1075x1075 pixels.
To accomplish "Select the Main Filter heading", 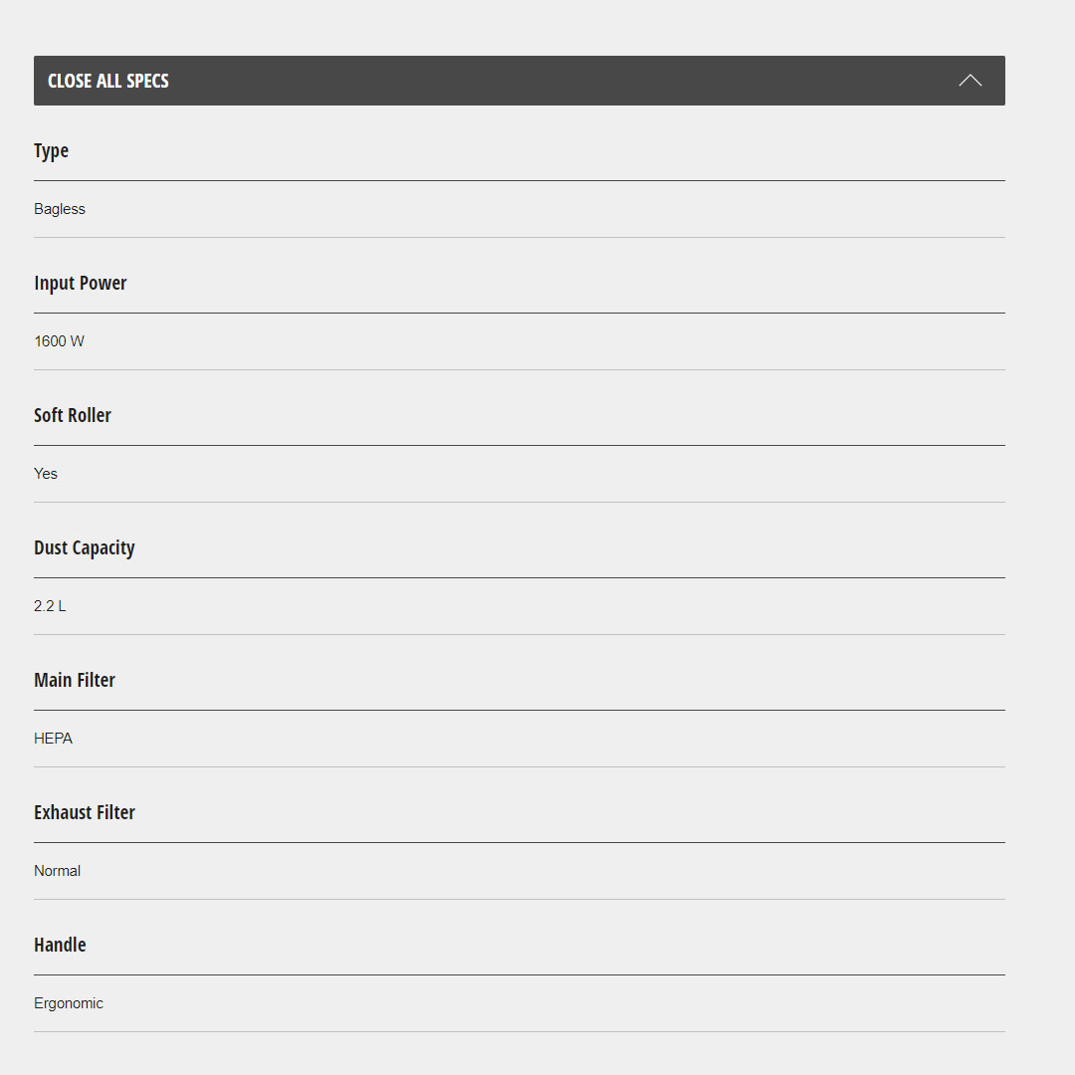I will (x=75, y=680).
